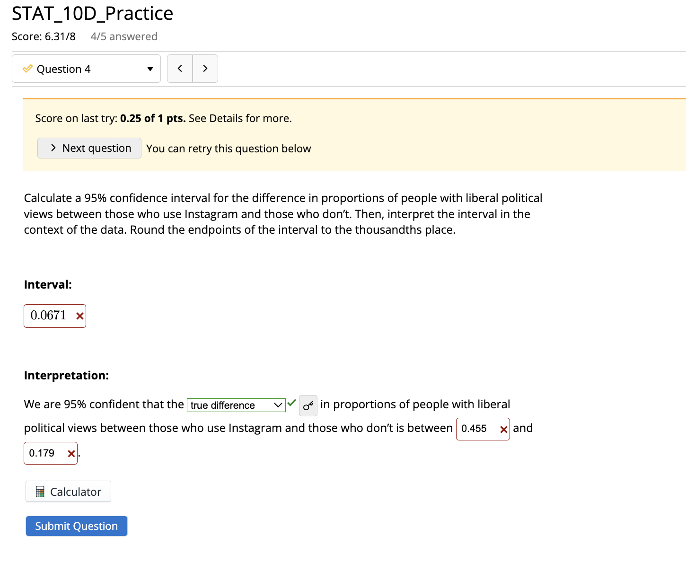Screen dimensions: 686x580
Task: Click the right-arrow icon on Next question button
Action: click(x=53, y=148)
